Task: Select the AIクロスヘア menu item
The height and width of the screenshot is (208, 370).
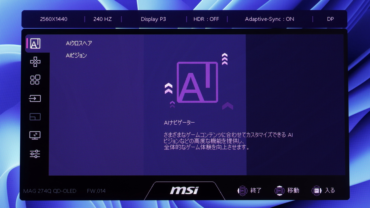Action: click(x=79, y=43)
